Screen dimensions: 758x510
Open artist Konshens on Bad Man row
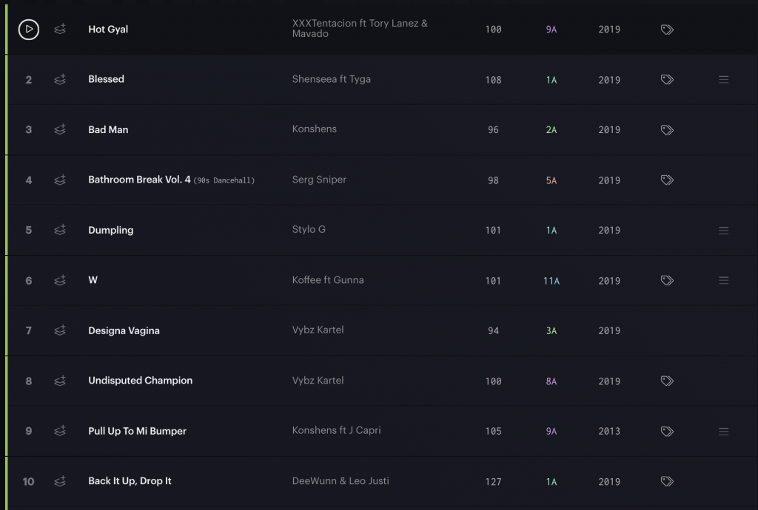tap(314, 129)
